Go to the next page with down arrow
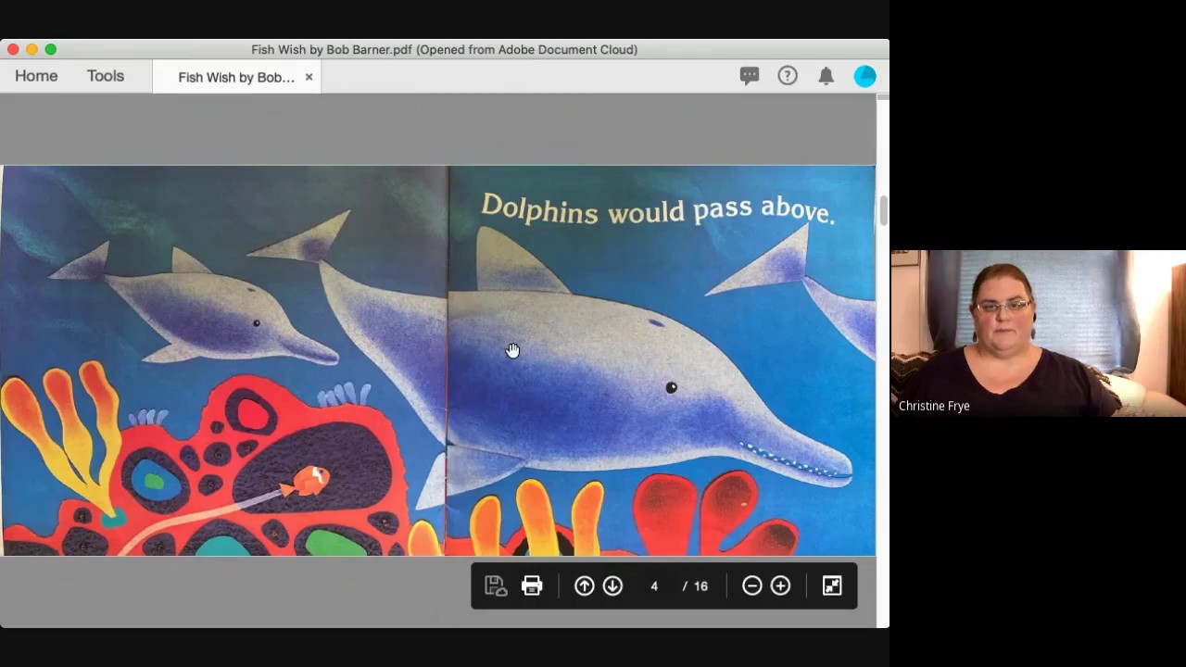Image resolution: width=1186 pixels, height=667 pixels. pos(612,585)
